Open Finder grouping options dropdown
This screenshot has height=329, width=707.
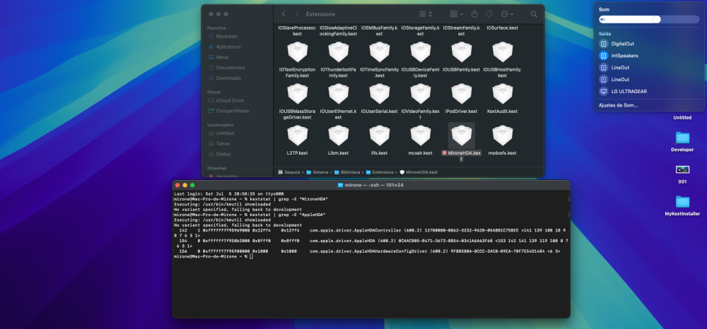point(457,14)
